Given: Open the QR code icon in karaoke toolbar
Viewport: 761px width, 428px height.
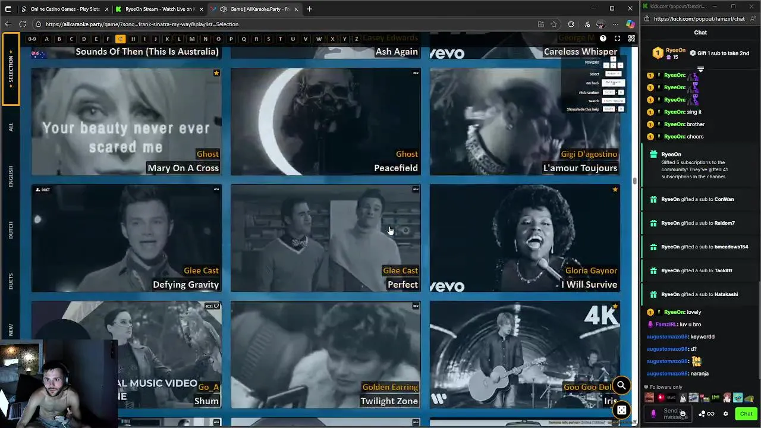Looking at the screenshot, I should coord(631,39).
